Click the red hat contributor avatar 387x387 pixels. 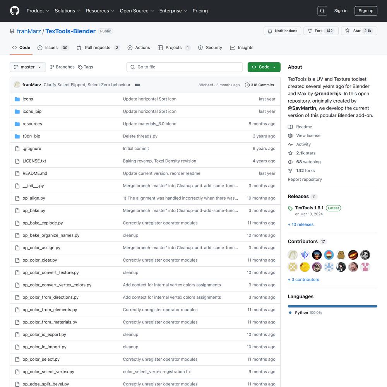[329, 255]
